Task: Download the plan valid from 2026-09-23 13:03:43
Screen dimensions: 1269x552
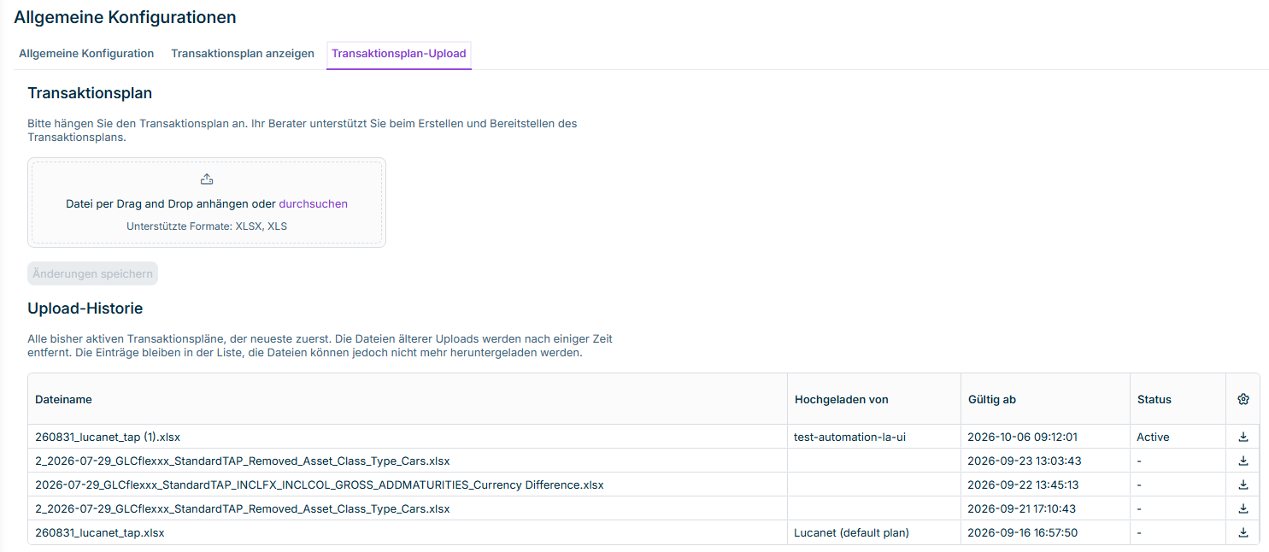Action: tap(1243, 461)
